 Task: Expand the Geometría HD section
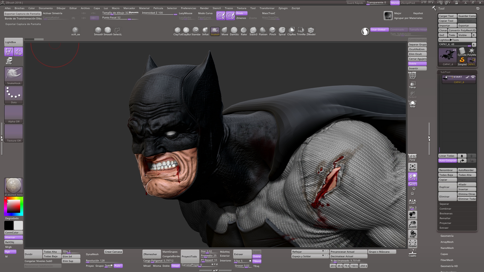449,266
